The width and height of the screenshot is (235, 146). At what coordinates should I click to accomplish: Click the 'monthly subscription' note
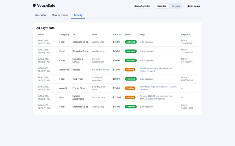click(x=98, y=60)
